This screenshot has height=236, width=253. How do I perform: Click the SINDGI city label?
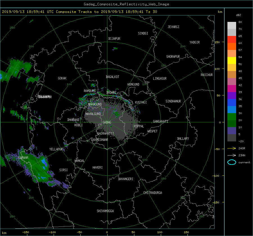click(143, 33)
